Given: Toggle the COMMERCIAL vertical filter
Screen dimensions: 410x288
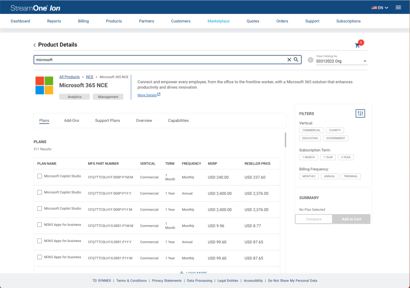Looking at the screenshot, I should (311, 130).
